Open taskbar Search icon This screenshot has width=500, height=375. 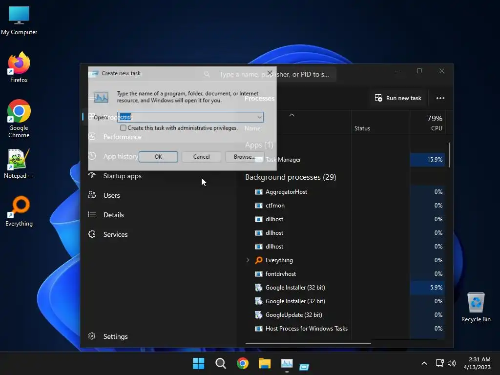220,363
